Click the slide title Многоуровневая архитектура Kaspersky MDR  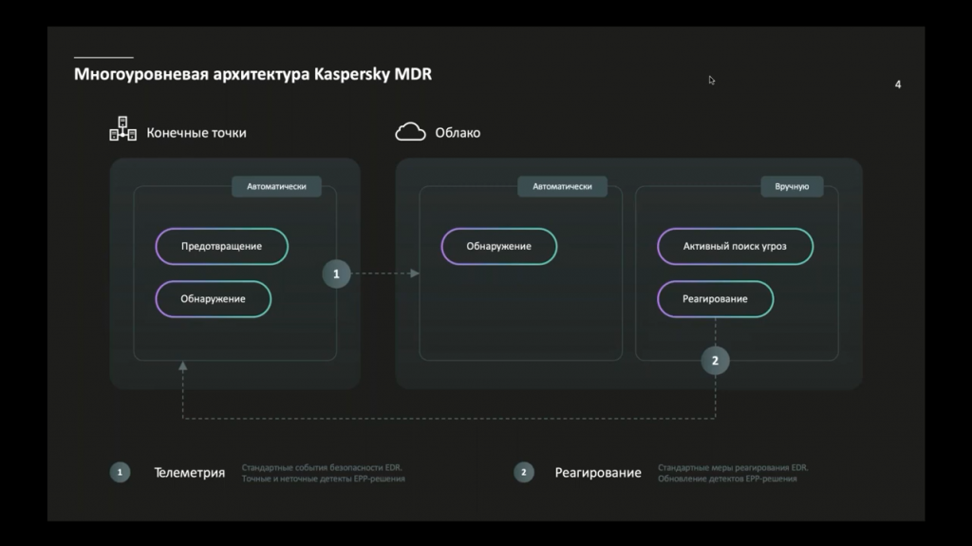click(252, 74)
